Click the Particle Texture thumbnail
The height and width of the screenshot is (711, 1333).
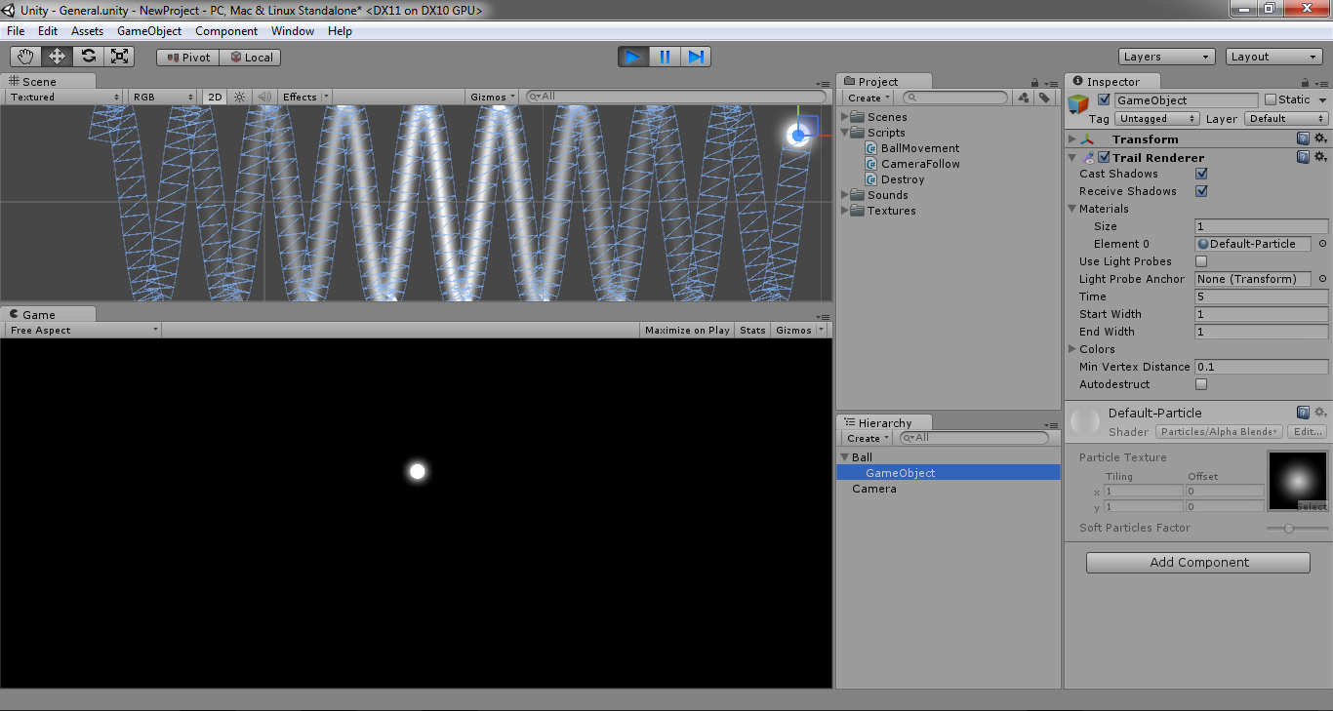1298,480
